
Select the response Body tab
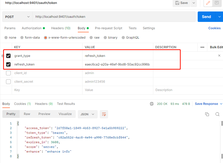click(6, 104)
